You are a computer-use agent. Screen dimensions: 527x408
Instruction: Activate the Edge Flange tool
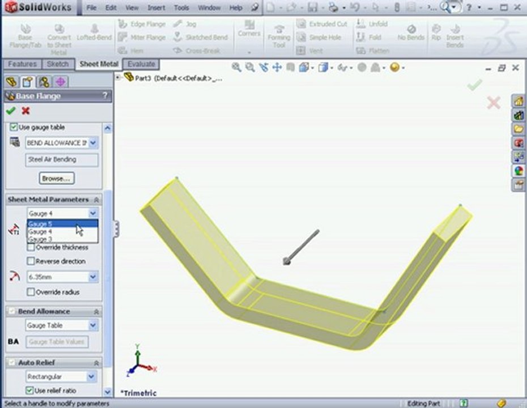(142, 24)
